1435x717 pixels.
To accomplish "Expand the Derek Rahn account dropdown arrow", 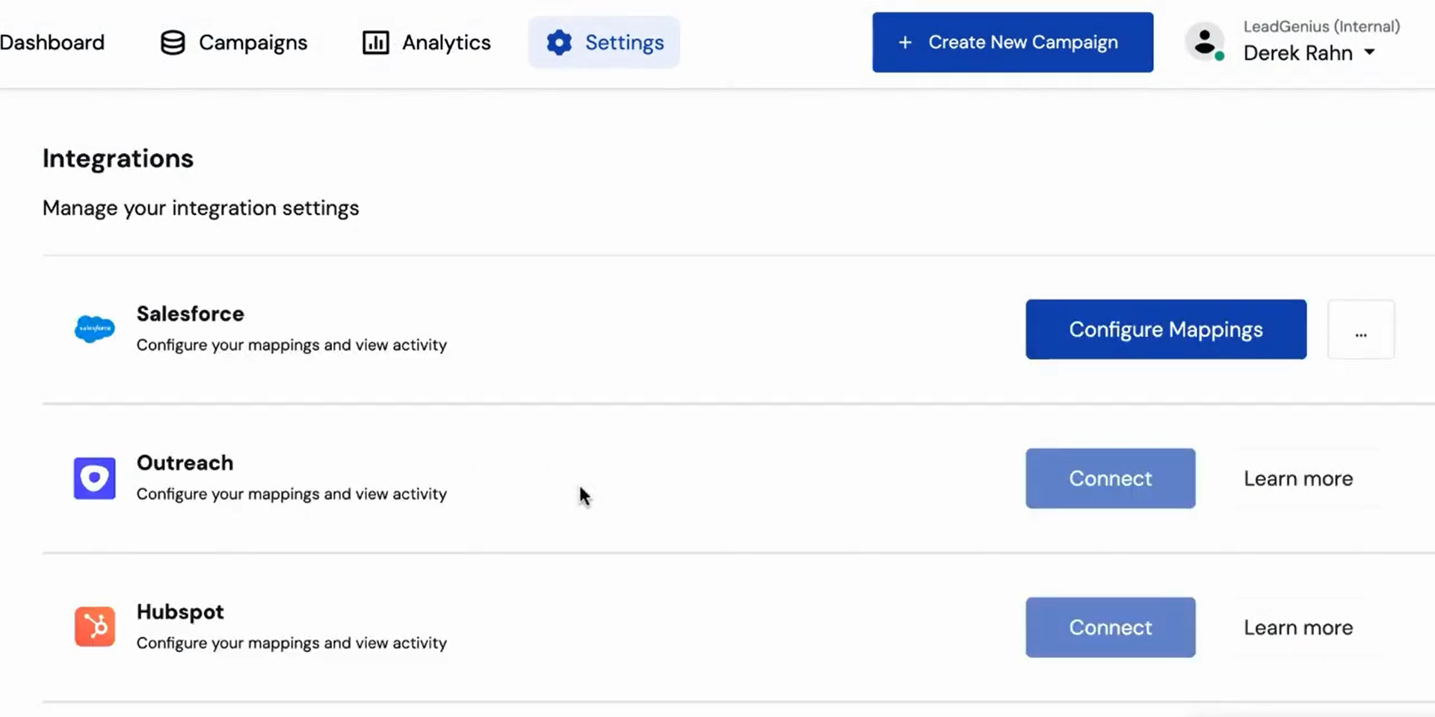I will point(1369,52).
